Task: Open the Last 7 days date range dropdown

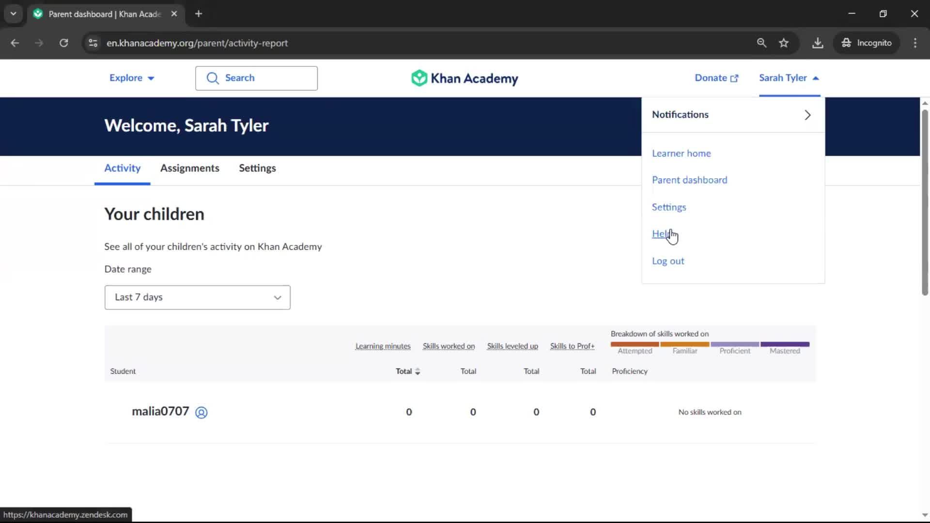Action: click(197, 297)
